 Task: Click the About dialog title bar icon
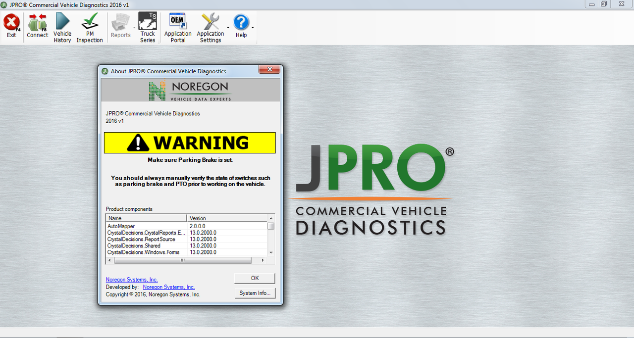[x=105, y=71]
